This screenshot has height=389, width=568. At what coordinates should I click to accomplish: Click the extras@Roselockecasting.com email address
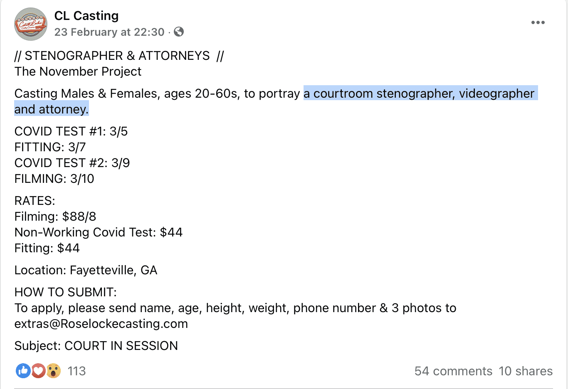pyautogui.click(x=101, y=324)
